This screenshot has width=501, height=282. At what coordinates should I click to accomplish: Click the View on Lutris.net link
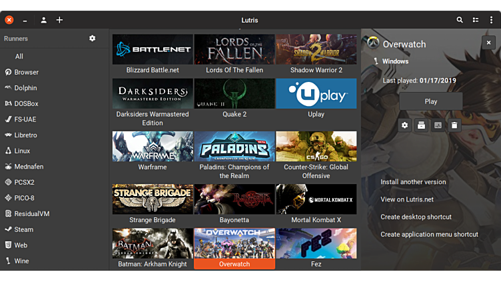point(406,199)
